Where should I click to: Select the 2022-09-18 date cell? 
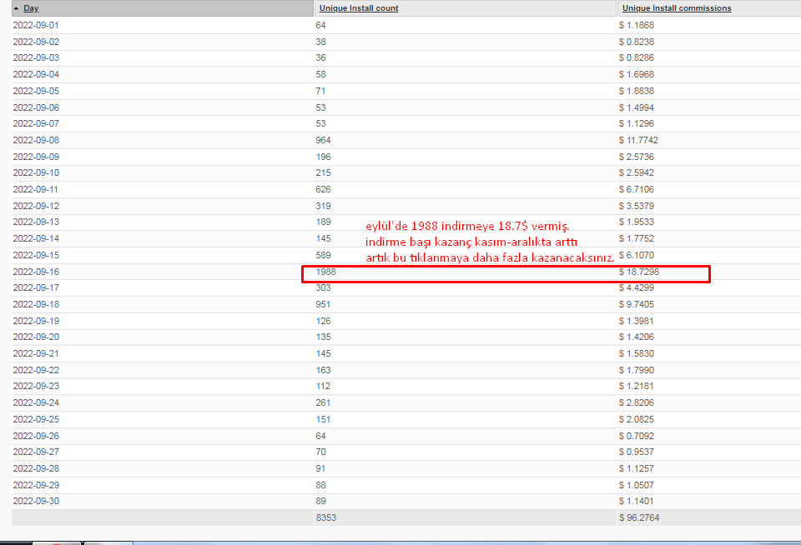[x=36, y=304]
